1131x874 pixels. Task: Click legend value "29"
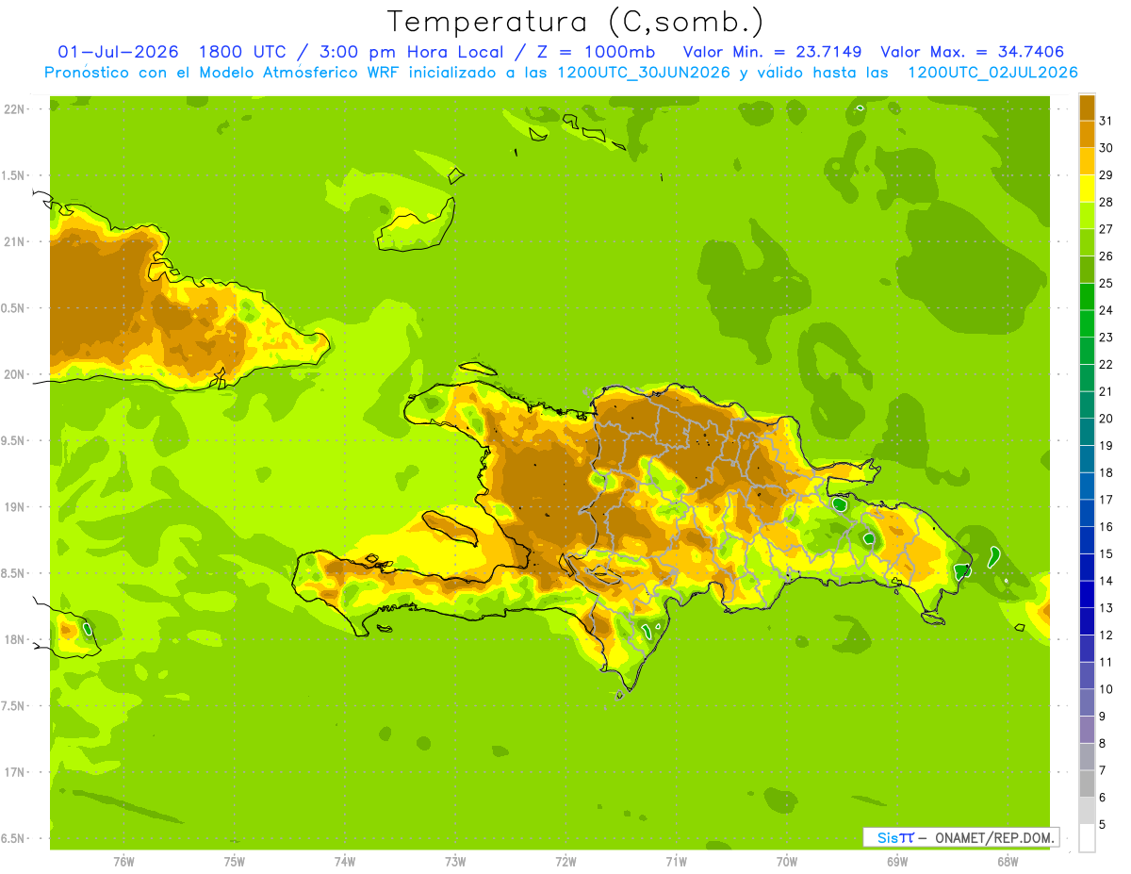coord(1106,174)
